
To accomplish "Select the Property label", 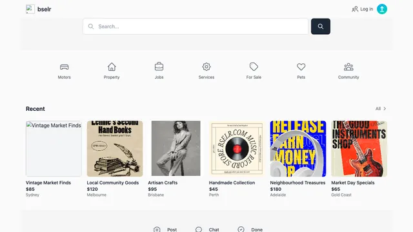I will click(x=112, y=77).
